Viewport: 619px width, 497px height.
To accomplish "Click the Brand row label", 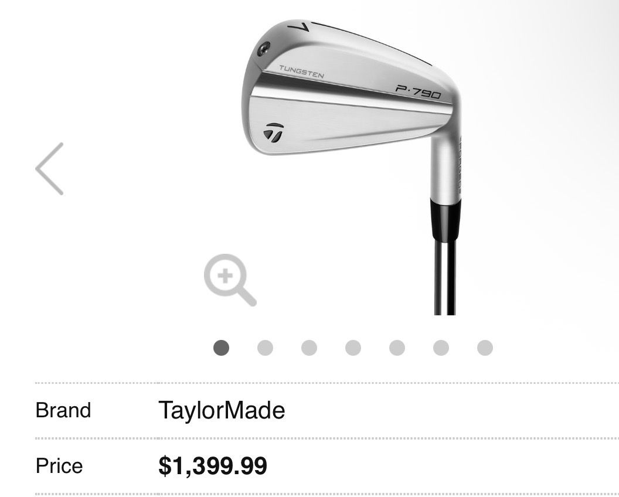I will tap(63, 410).
